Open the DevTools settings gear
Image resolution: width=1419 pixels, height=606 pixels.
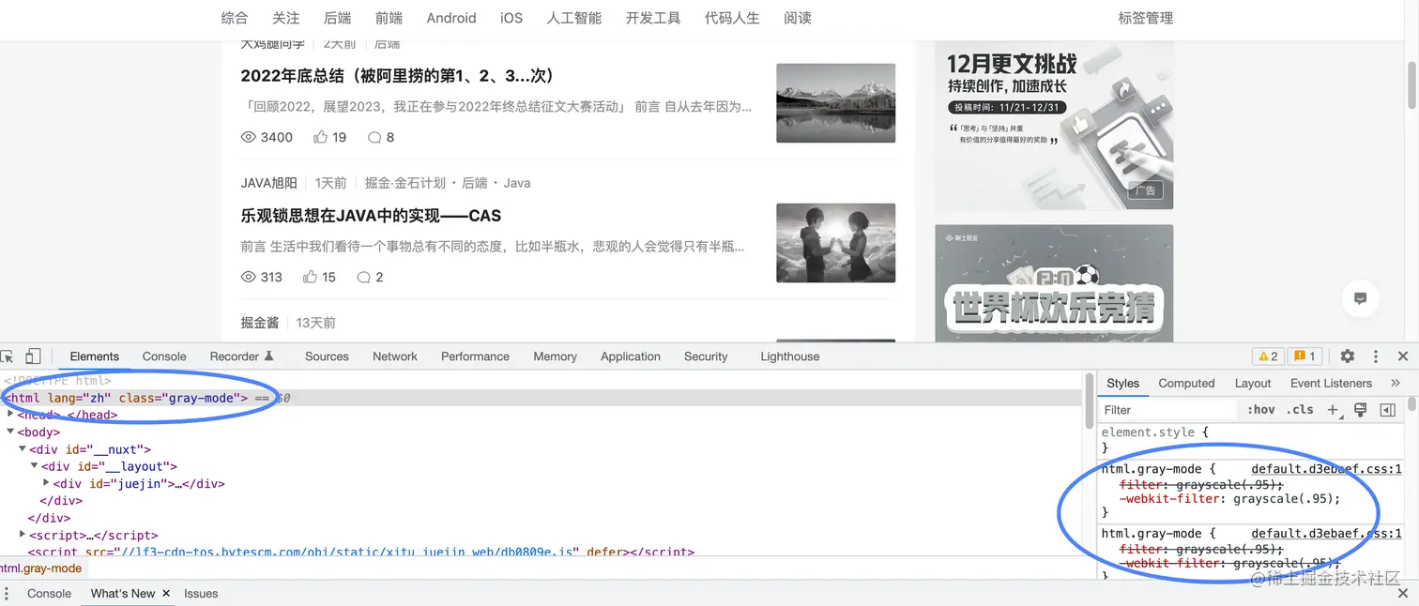coord(1348,356)
